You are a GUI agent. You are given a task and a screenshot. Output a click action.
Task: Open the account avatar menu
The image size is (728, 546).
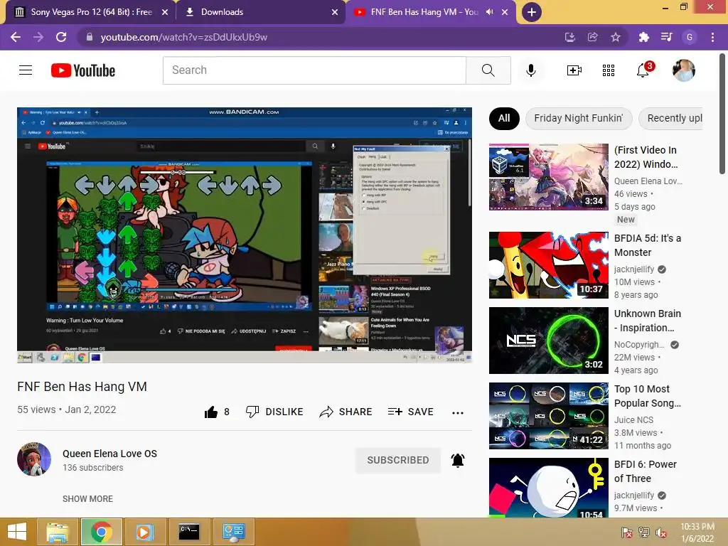[x=683, y=70]
